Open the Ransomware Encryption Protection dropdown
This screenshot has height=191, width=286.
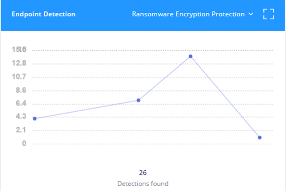193,14
